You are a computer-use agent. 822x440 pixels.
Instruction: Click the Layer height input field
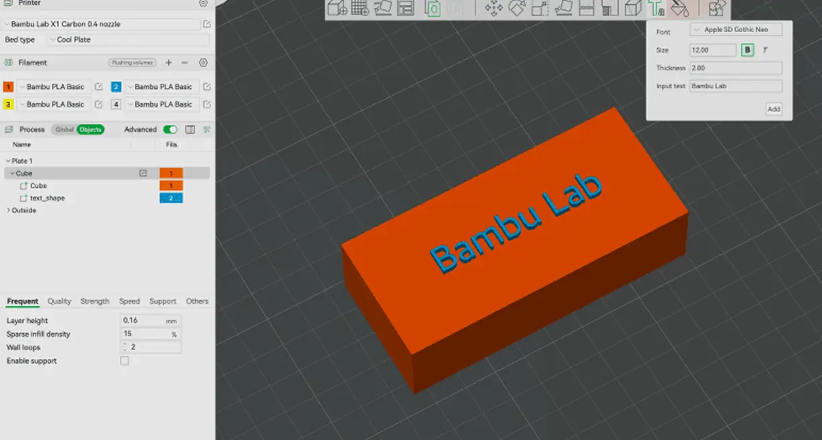[151, 321]
